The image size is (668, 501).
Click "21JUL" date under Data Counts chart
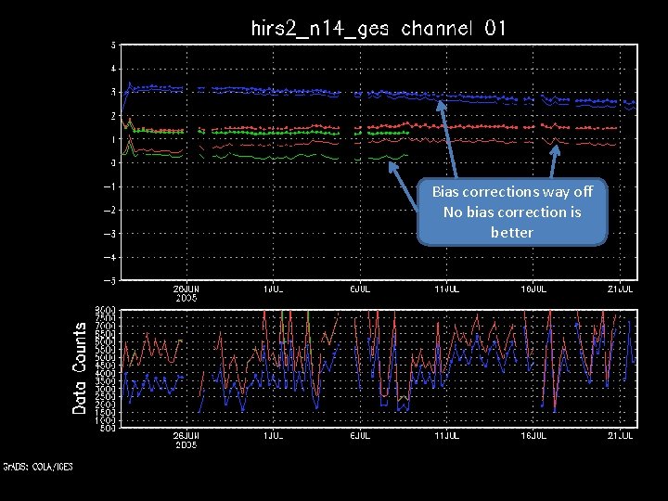621,436
